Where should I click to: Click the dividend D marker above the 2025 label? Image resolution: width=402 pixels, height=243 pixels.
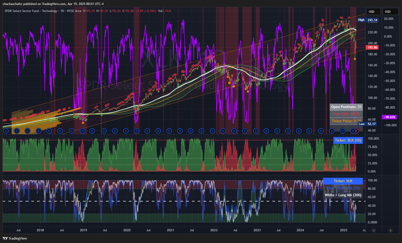point(343,131)
